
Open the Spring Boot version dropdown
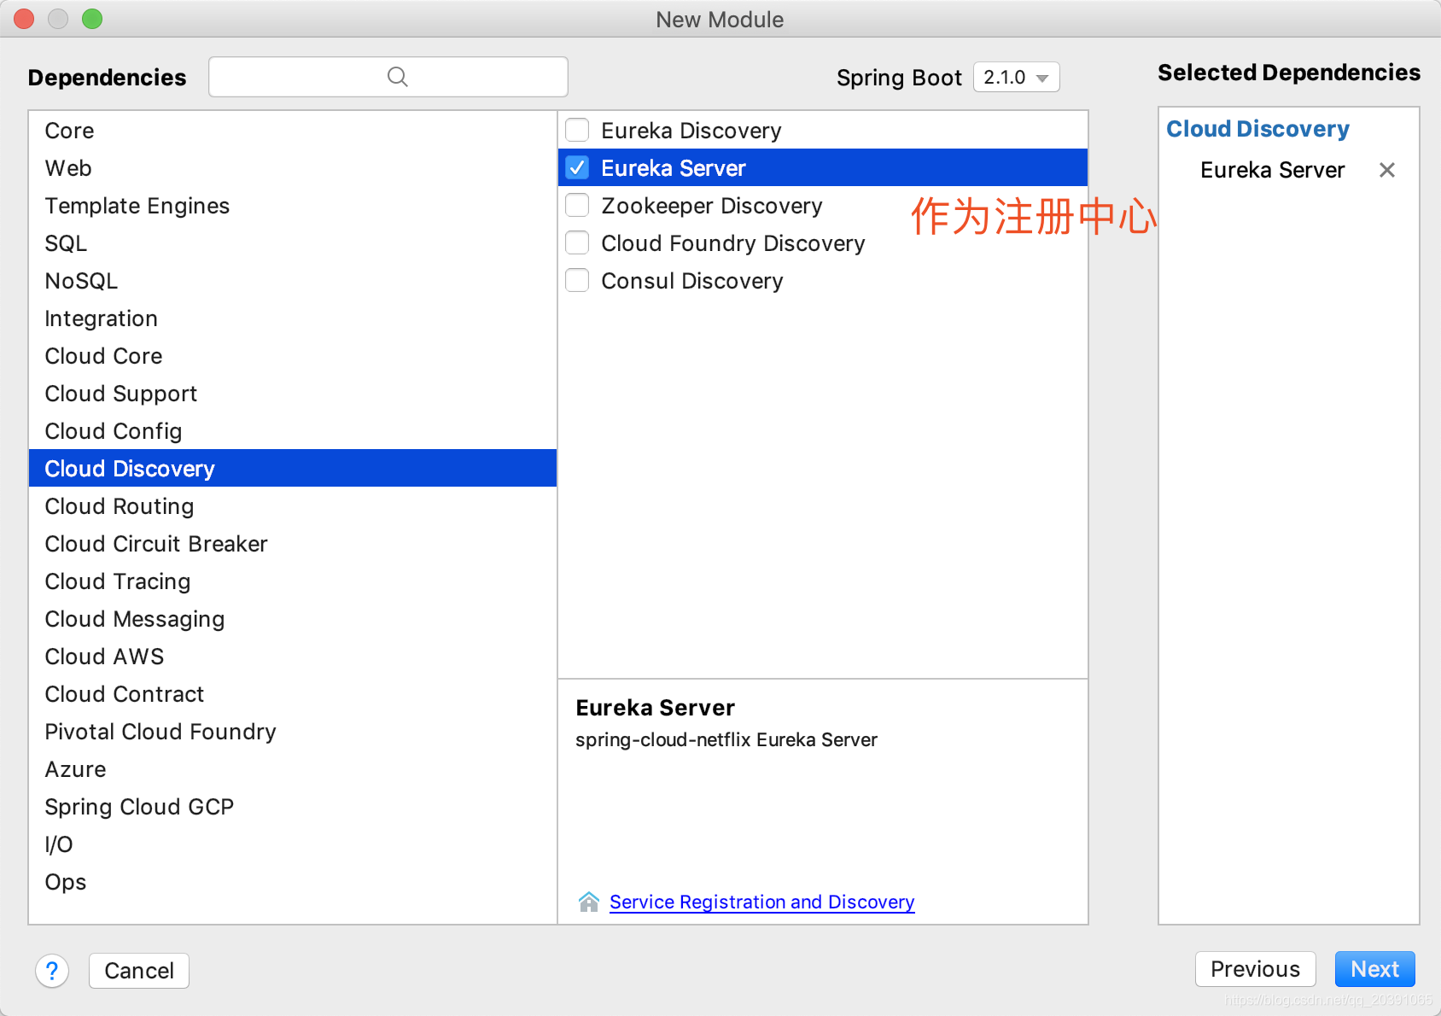coord(1016,77)
